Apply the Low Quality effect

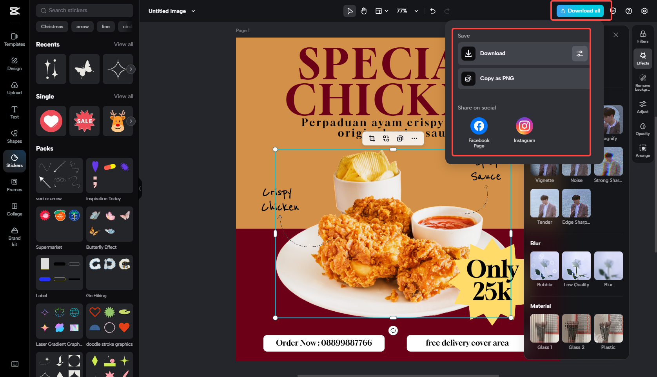tap(576, 266)
